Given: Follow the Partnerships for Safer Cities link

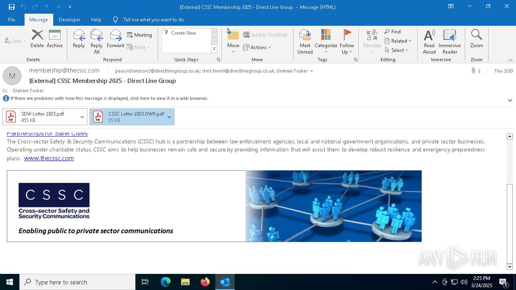Looking at the screenshot, I should tap(47, 133).
